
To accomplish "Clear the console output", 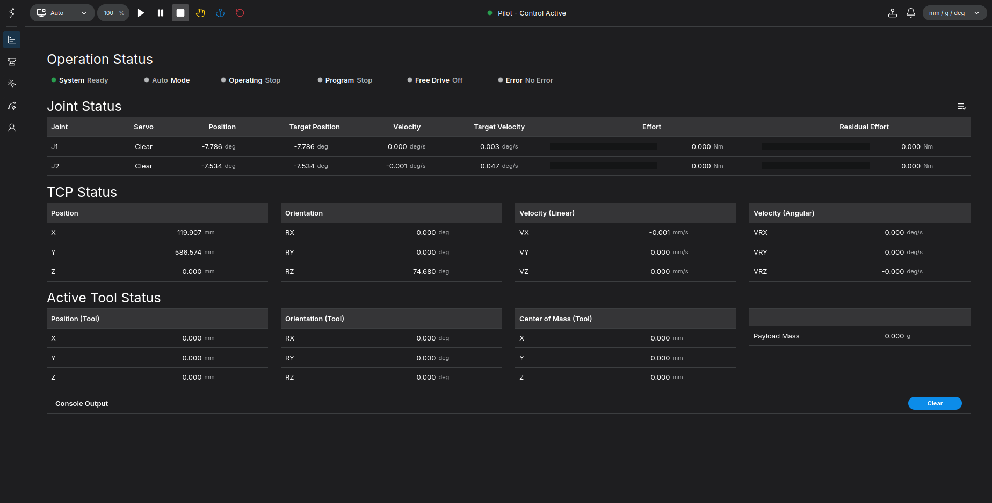I will [935, 403].
